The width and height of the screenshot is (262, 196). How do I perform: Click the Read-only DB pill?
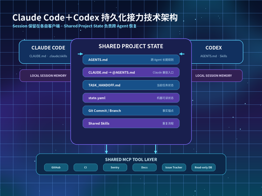[x=203, y=167]
